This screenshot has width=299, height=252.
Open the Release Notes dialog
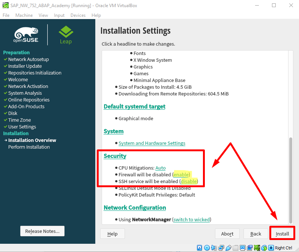point(42,231)
